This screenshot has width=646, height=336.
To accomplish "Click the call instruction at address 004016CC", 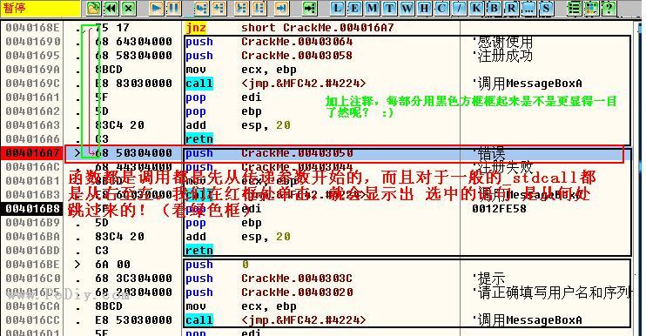I will (275, 320).
